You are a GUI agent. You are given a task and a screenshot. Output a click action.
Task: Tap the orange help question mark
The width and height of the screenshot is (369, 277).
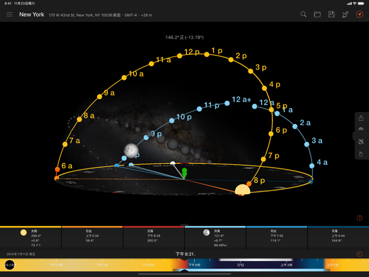click(x=359, y=218)
